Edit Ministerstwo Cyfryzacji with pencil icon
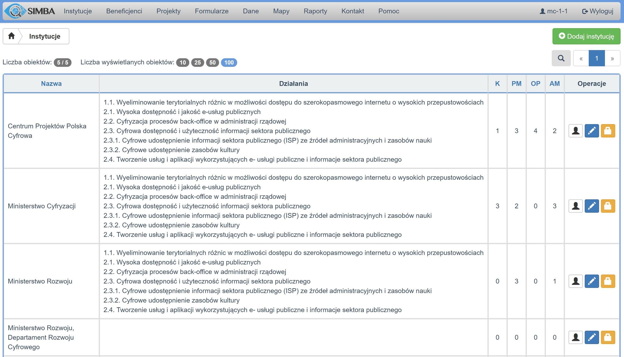The height and width of the screenshot is (357, 624). coord(591,206)
